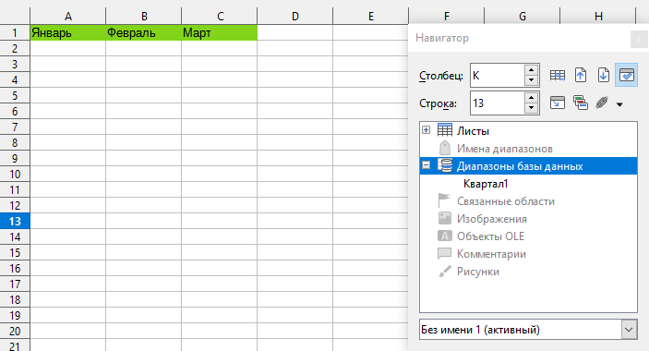Viewport: 649px width, 351px height.
Task: Close the Navigator panel
Action: (639, 40)
